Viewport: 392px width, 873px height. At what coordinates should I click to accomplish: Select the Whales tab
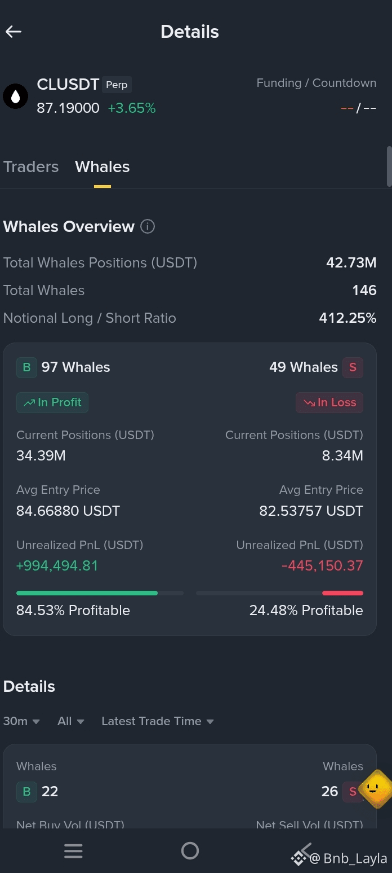tap(103, 167)
